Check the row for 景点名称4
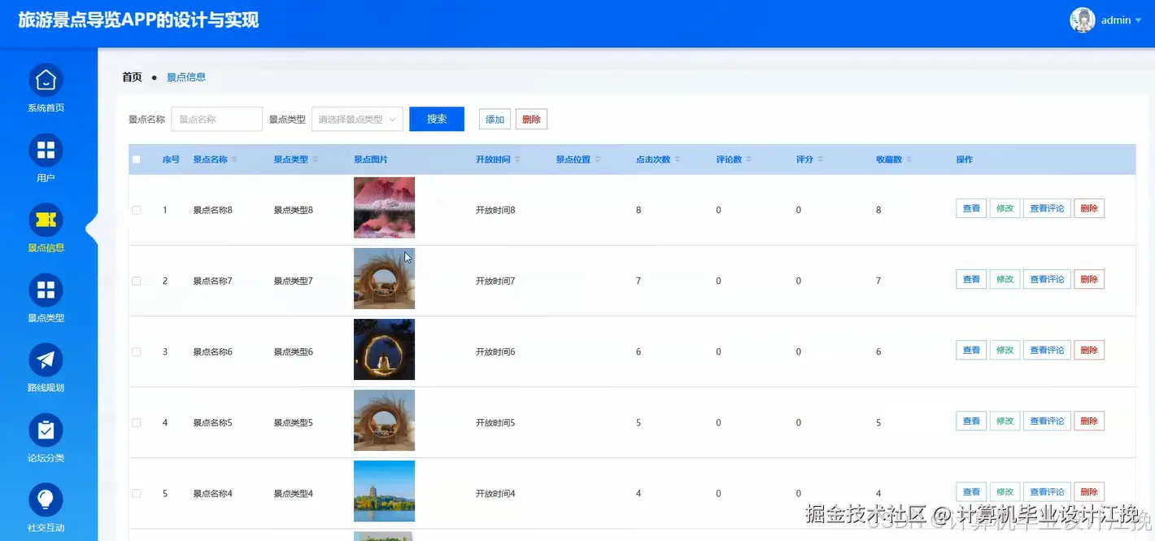The width and height of the screenshot is (1155, 541). pos(136,493)
